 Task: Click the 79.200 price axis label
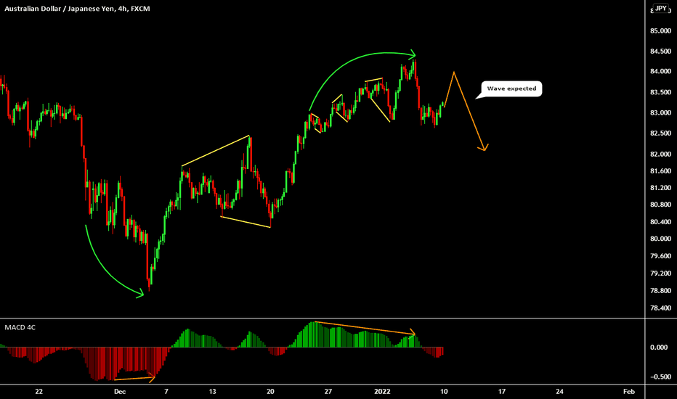pos(660,273)
